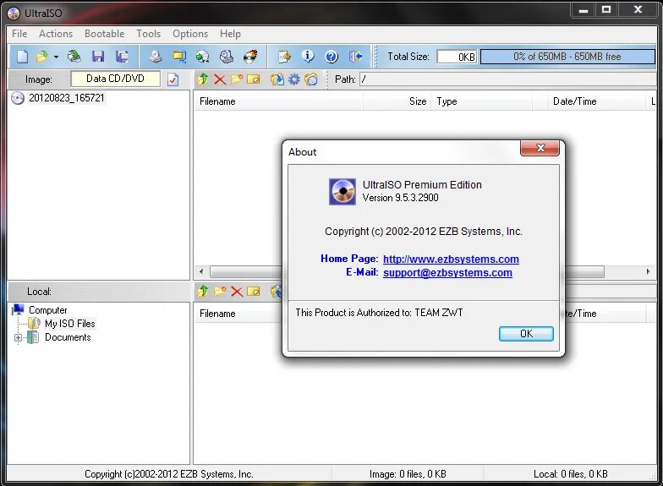
Task: Click the document icon left of Info
Action: coord(284,56)
